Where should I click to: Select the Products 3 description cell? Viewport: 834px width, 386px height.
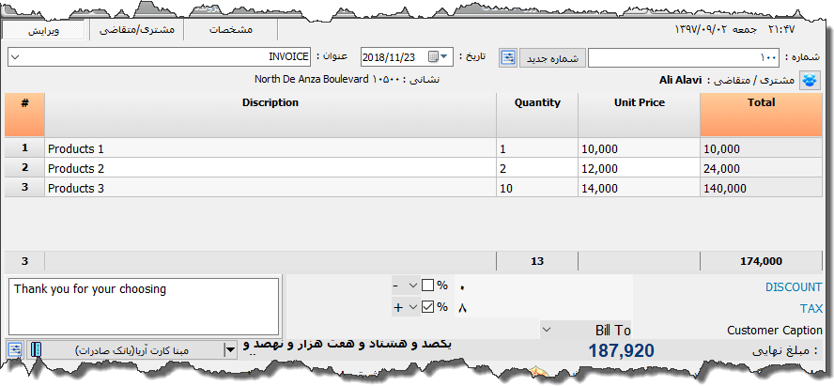click(x=270, y=188)
